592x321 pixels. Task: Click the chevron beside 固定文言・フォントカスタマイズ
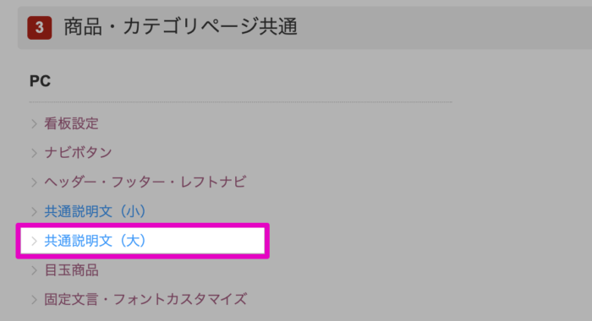point(34,300)
